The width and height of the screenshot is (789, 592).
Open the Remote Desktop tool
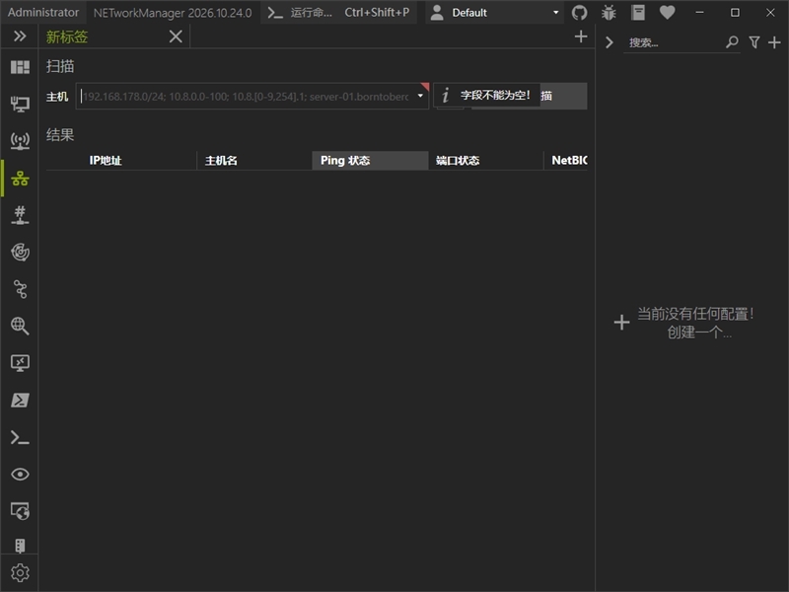(20, 363)
